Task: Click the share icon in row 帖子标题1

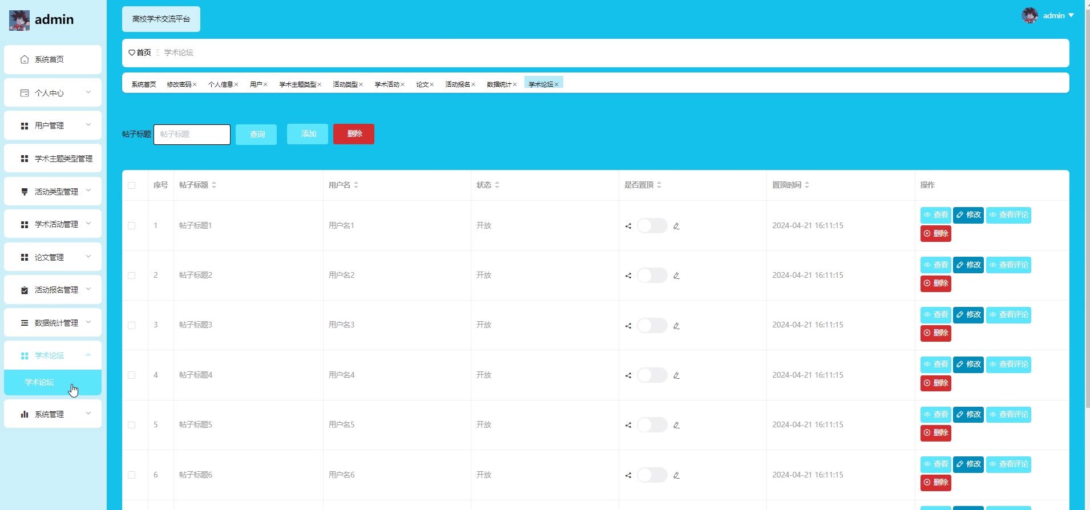Action: [628, 226]
